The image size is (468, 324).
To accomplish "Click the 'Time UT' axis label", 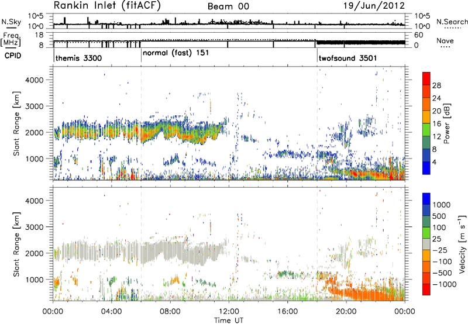I will click(229, 320).
